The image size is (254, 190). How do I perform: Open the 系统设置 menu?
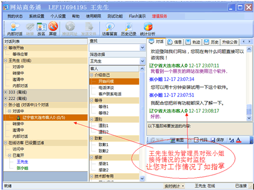click(x=36, y=16)
